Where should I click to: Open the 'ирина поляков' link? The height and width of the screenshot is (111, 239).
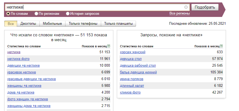pos(131,79)
